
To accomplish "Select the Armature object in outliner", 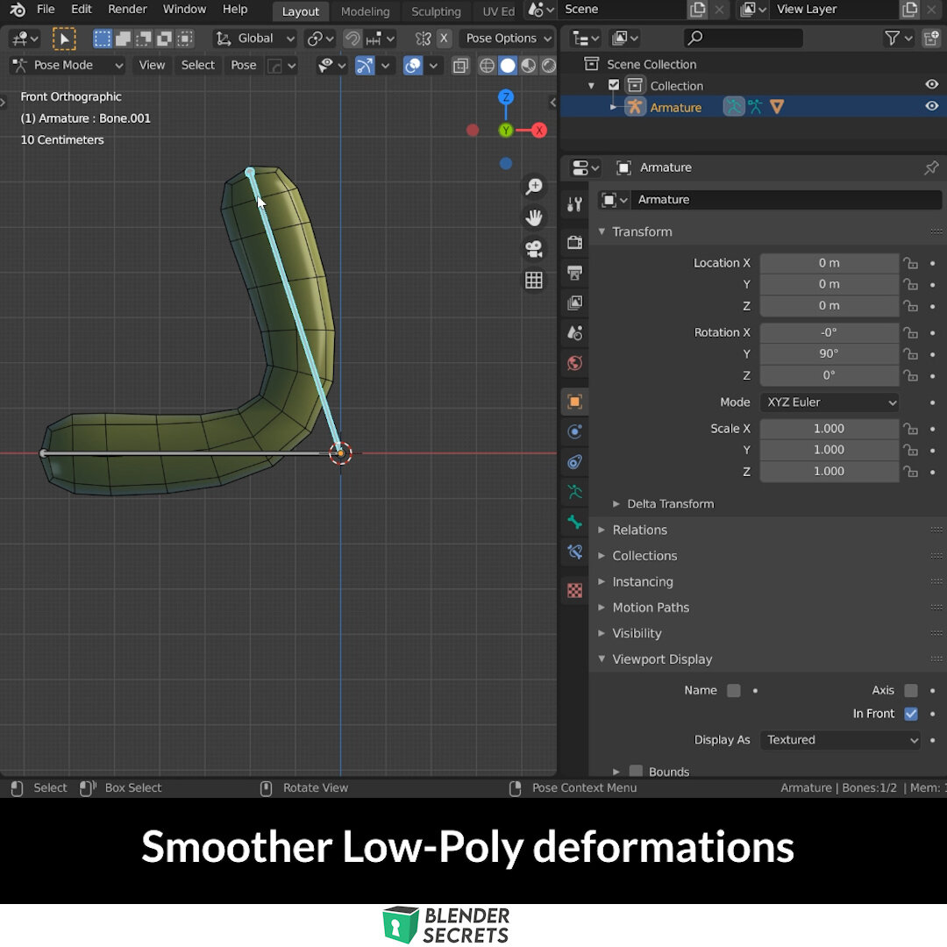I will (676, 108).
